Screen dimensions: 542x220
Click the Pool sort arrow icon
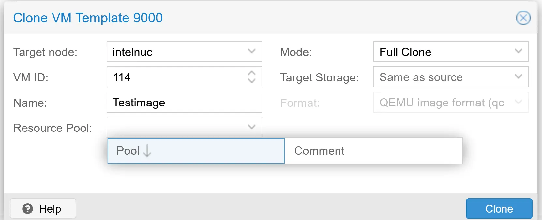tap(147, 151)
